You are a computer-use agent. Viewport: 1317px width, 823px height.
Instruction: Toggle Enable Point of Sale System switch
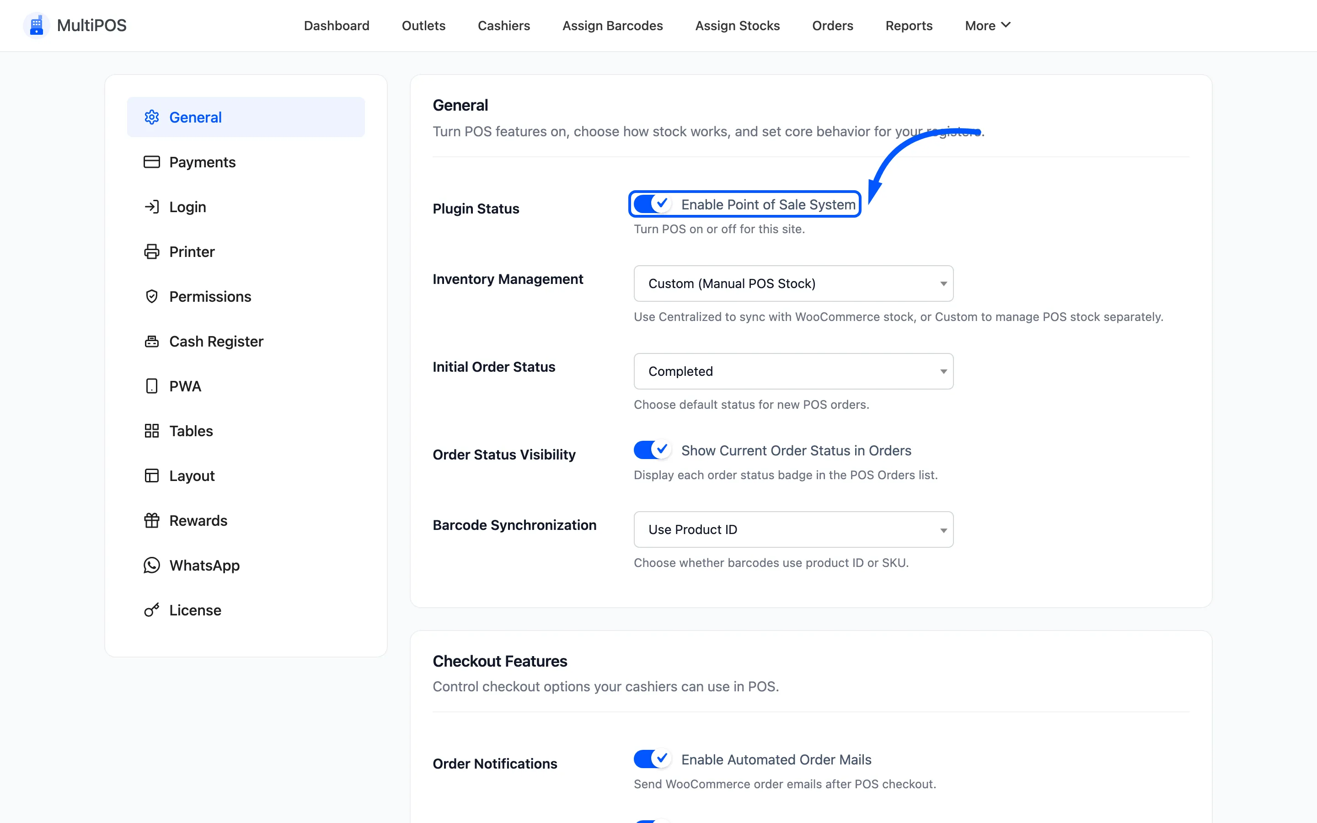pos(652,204)
